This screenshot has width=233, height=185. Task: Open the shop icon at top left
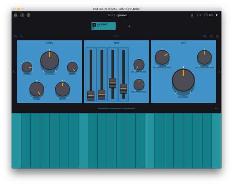point(16,15)
